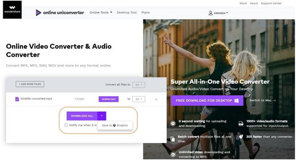Expand the arrow next to DOWNLOAD ALL
This screenshot has width=296, height=160.
(102, 116)
